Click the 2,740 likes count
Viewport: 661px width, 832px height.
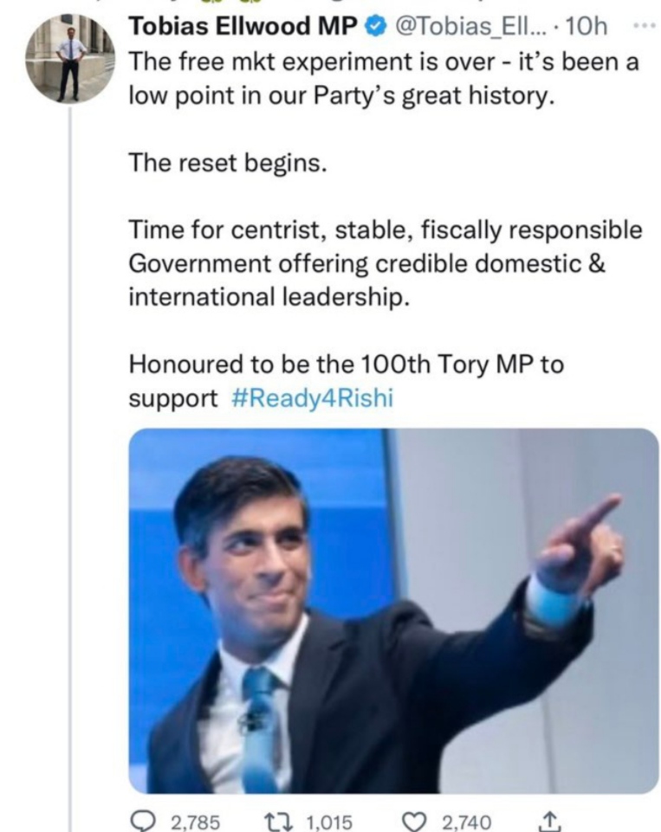pyautogui.click(x=467, y=822)
